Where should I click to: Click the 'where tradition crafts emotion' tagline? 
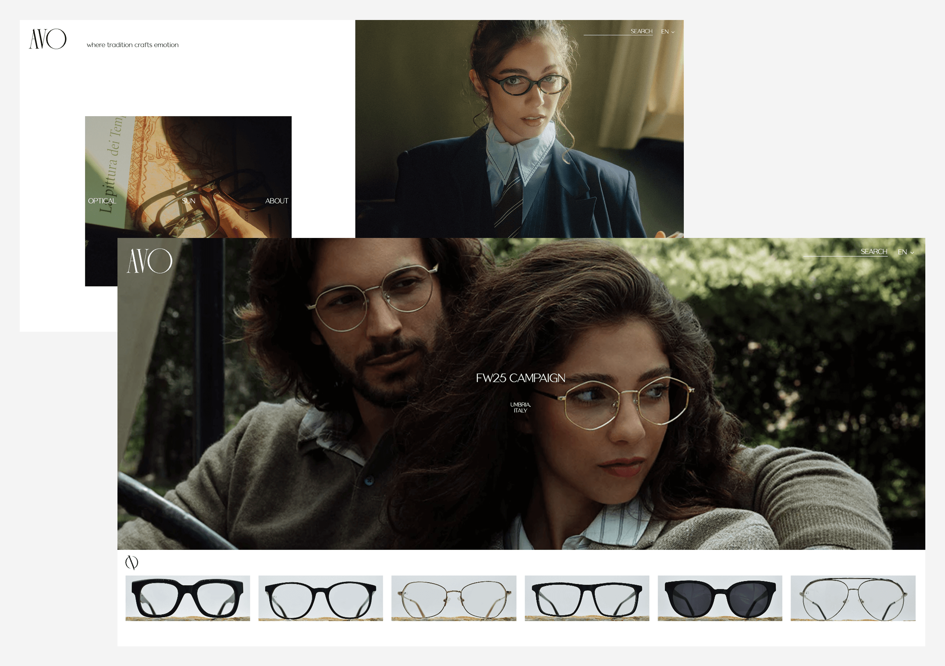(x=133, y=45)
